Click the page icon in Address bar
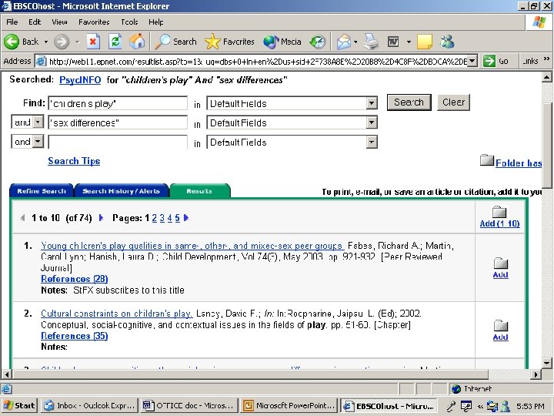Screen dimensions: 554x416 (41, 61)
